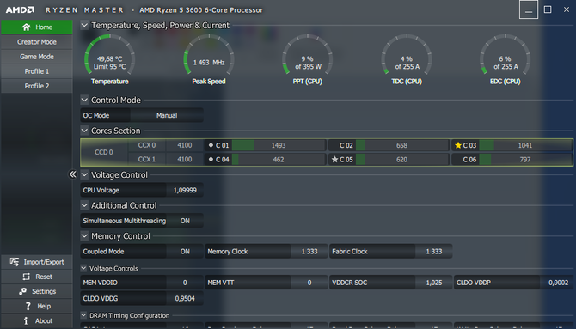Click the Home house icon
576x329 pixels.
point(26,27)
